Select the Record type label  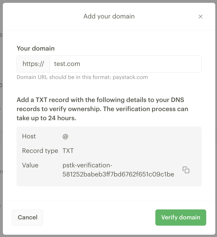(40, 151)
